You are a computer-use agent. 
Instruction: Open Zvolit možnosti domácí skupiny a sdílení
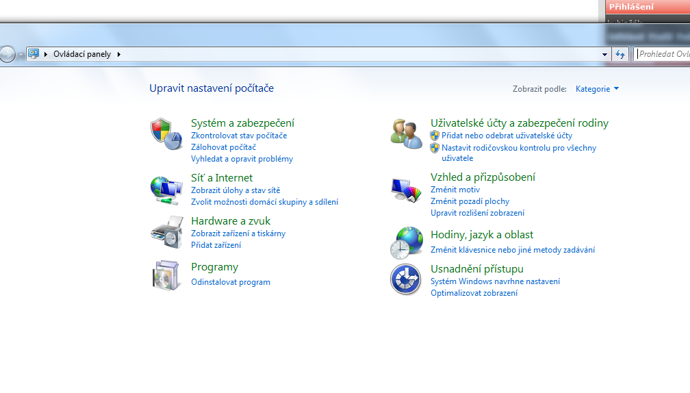(264, 202)
